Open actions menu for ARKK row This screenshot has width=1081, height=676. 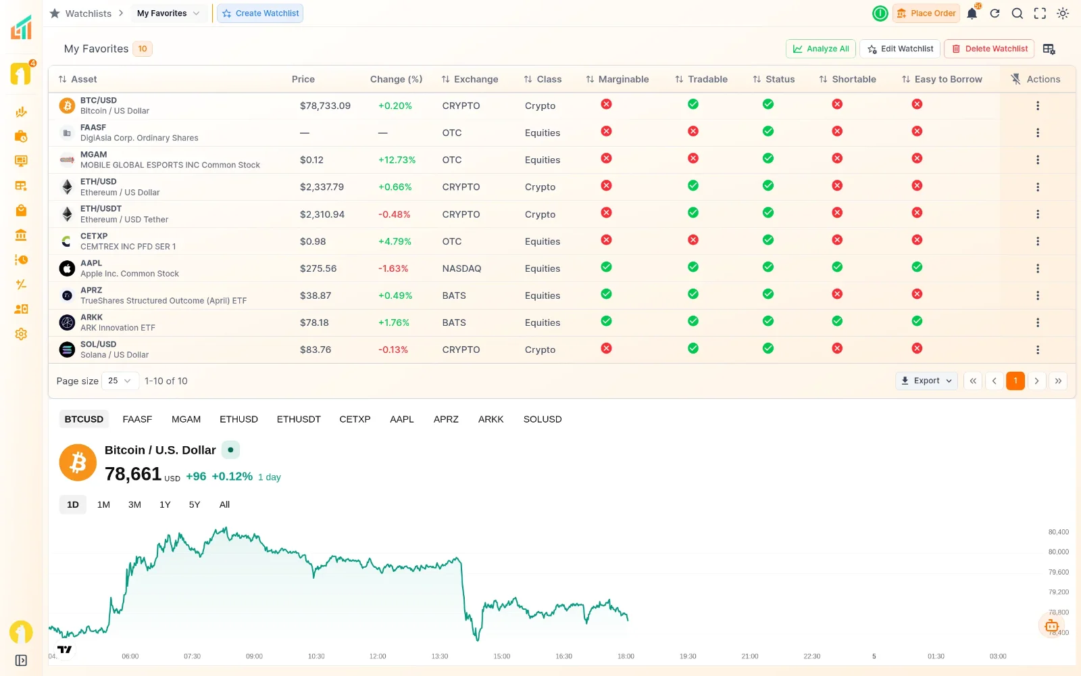(1038, 322)
